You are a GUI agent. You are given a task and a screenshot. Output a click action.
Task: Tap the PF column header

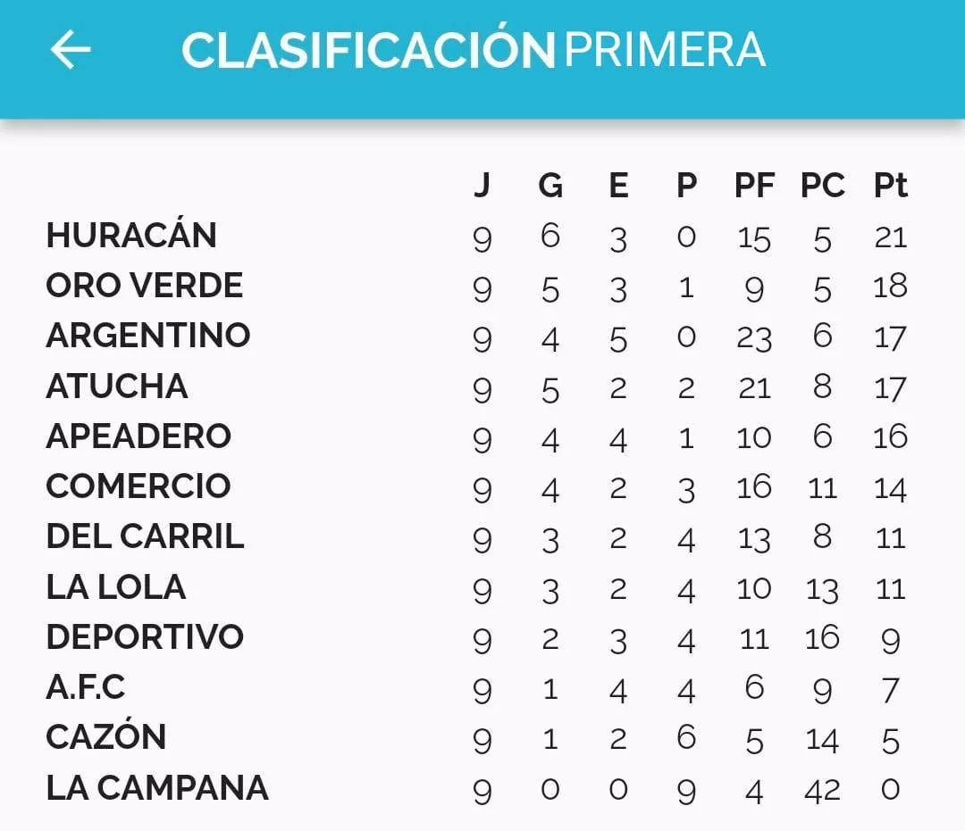point(754,186)
